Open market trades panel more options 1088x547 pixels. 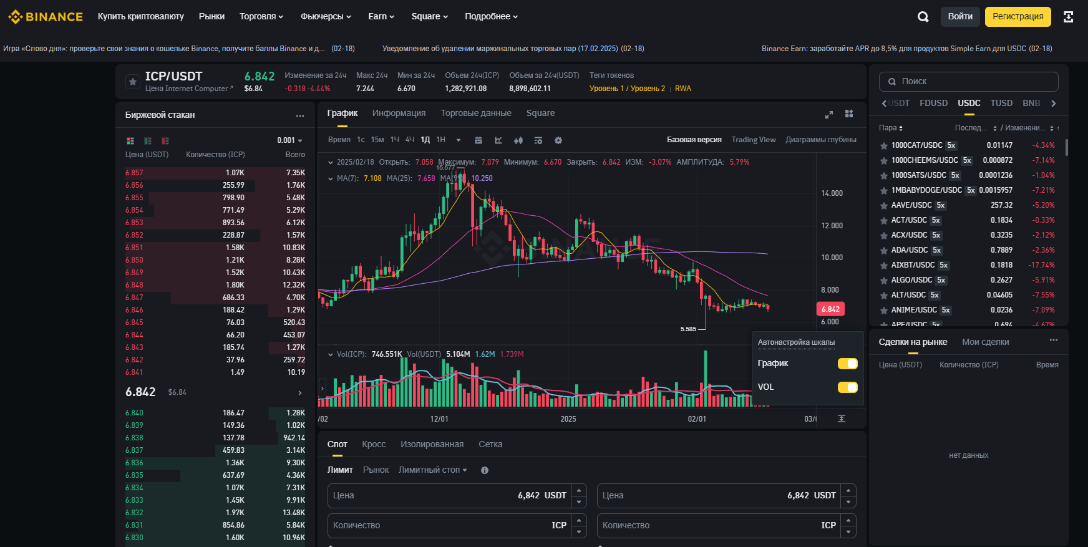click(x=1054, y=341)
